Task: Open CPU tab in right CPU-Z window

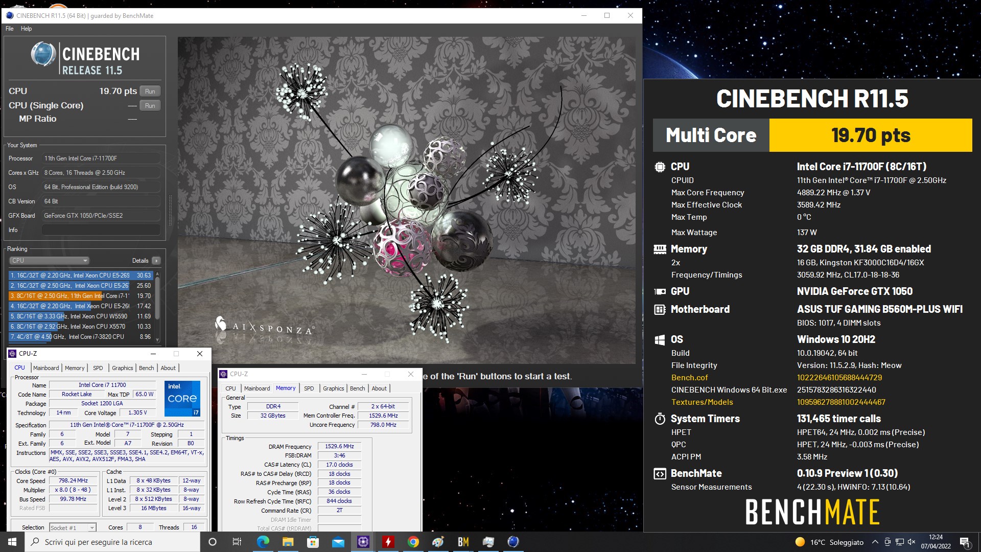Action: click(x=231, y=388)
